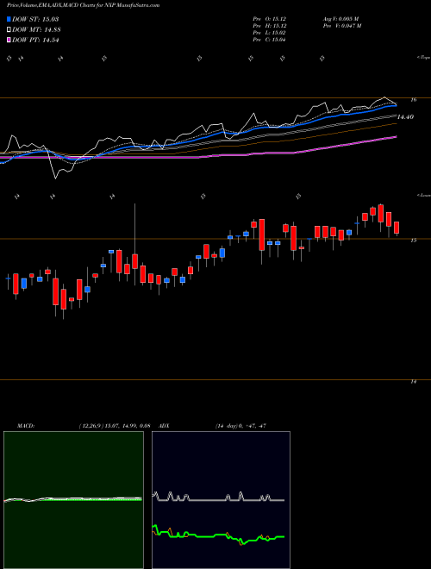Open the dark blue ADX indicator panel
This screenshot has width=431, height=569.
tap(221, 500)
